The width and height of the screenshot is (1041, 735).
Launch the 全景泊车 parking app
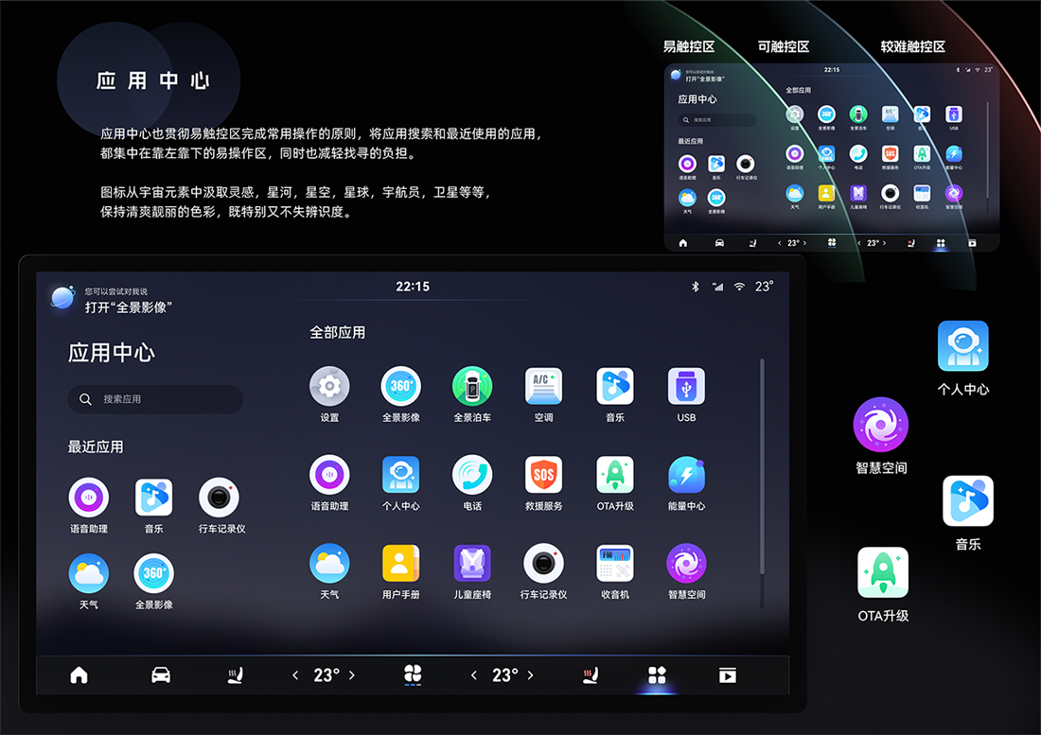(x=472, y=387)
